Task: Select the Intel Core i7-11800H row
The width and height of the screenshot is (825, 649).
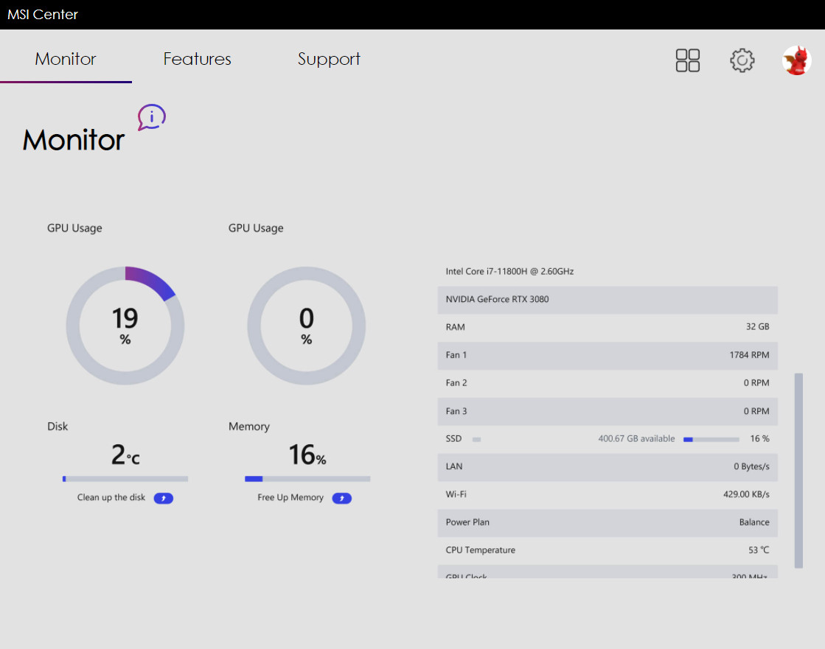Action: tap(608, 271)
